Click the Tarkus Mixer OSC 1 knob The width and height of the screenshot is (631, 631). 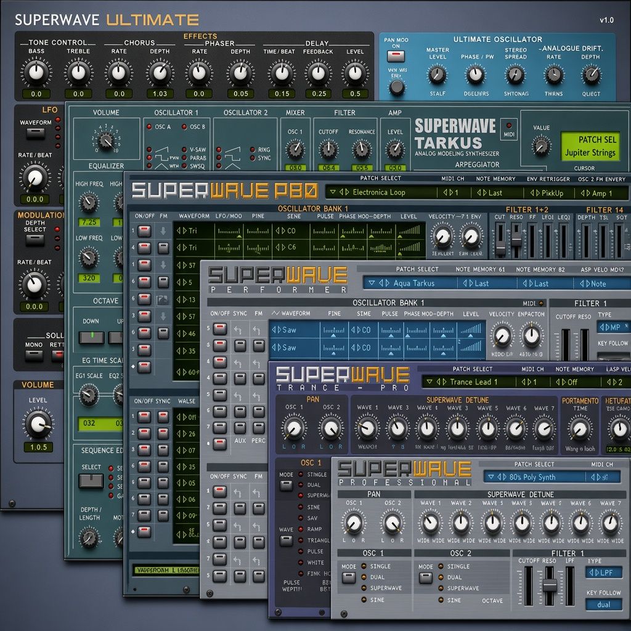click(x=295, y=149)
